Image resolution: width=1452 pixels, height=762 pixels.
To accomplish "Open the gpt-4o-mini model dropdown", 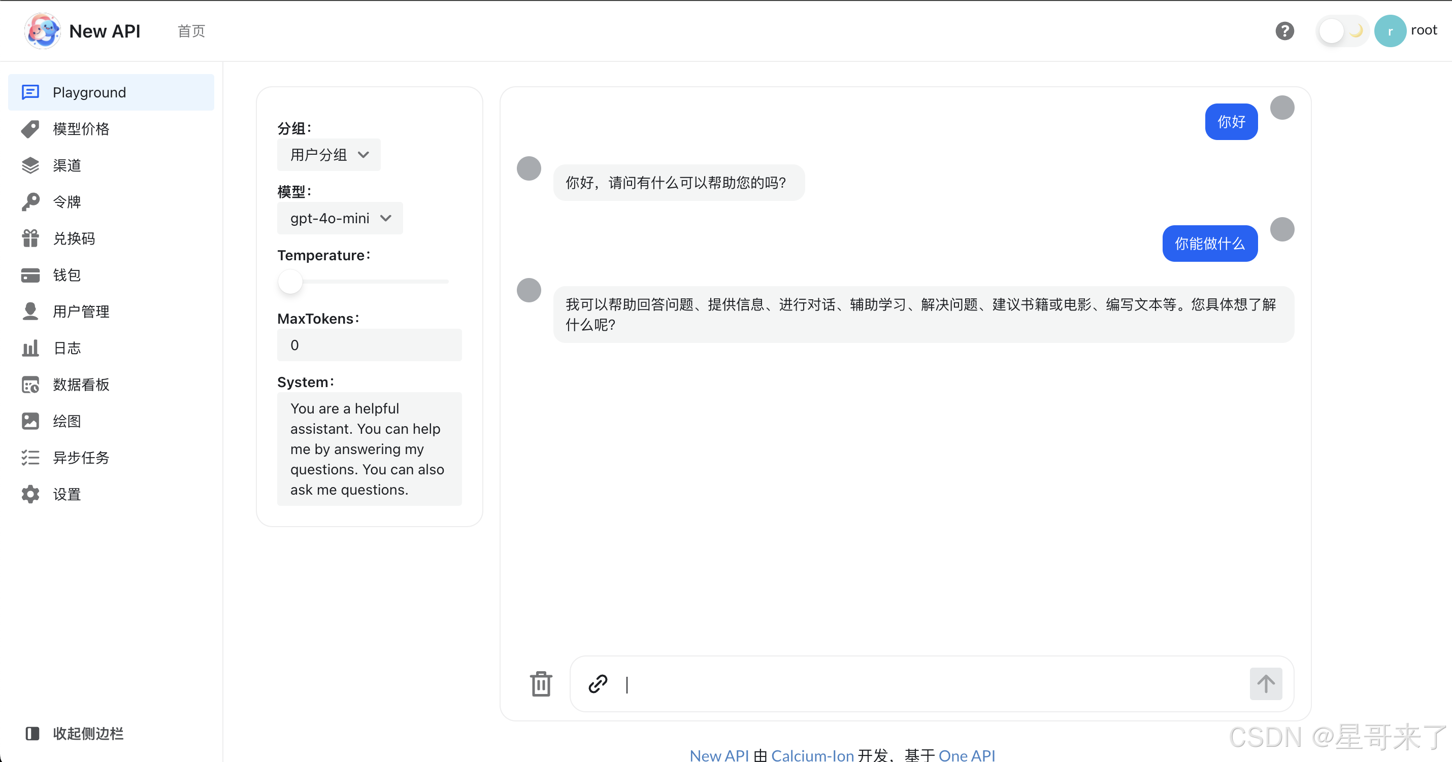I will (340, 219).
